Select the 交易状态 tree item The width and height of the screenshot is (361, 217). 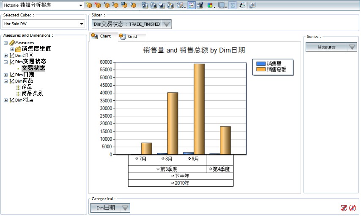click(x=33, y=68)
